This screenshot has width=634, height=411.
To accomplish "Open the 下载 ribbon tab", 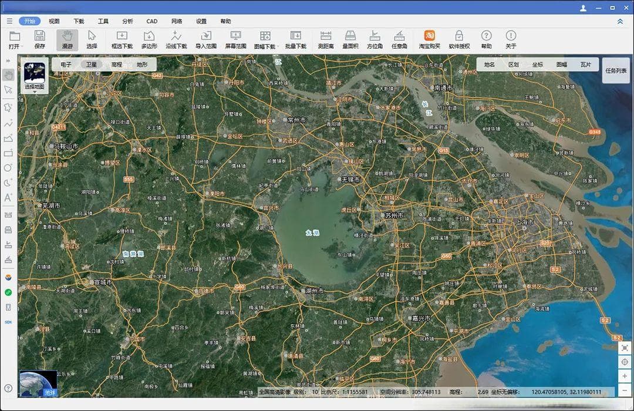I will coord(79,21).
